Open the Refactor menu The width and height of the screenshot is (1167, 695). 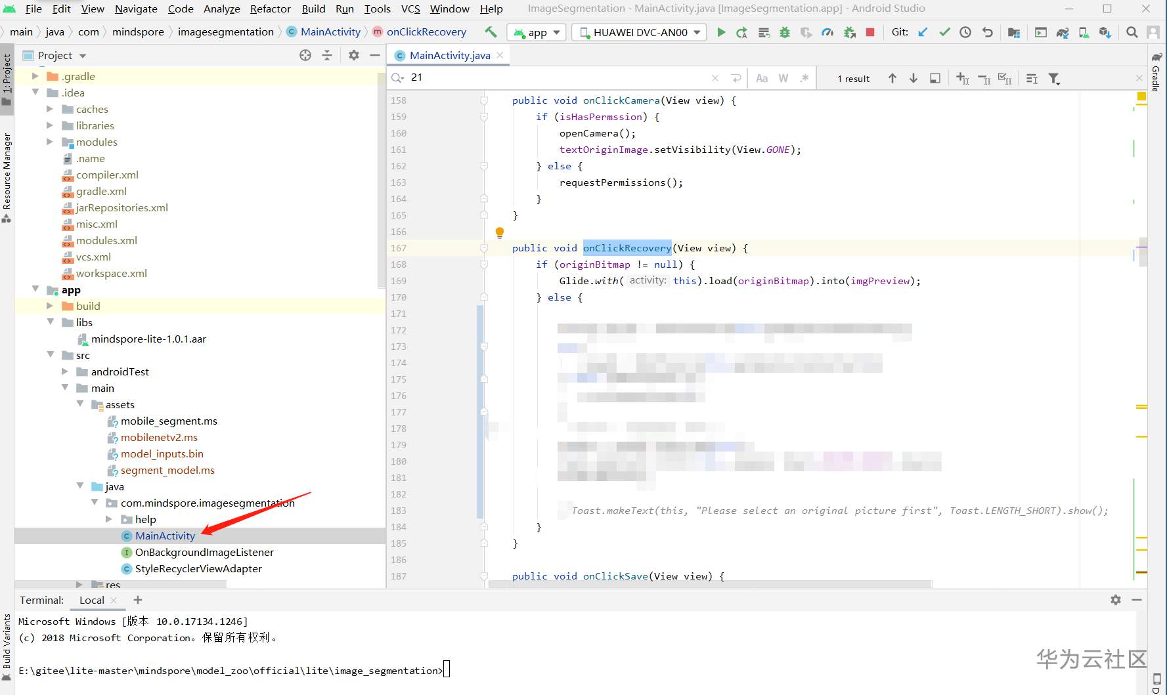(x=270, y=9)
